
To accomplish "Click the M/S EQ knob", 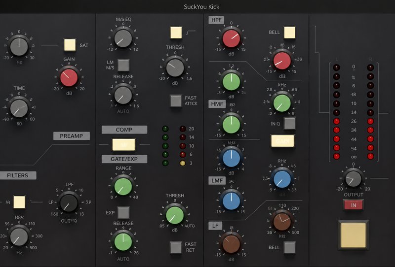I will point(123,38).
